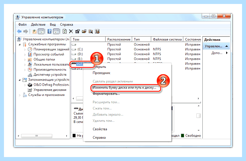
Task: Select the (C:) volume row
Action: tap(136, 50)
